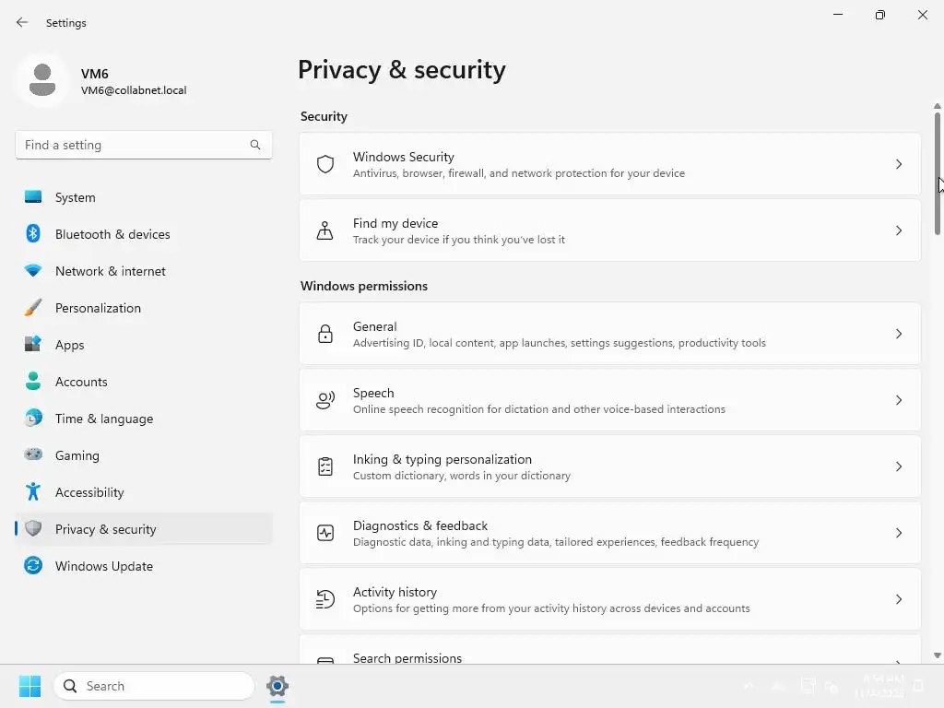
Task: Open Speech settings using its chevron
Action: pyautogui.click(x=899, y=400)
